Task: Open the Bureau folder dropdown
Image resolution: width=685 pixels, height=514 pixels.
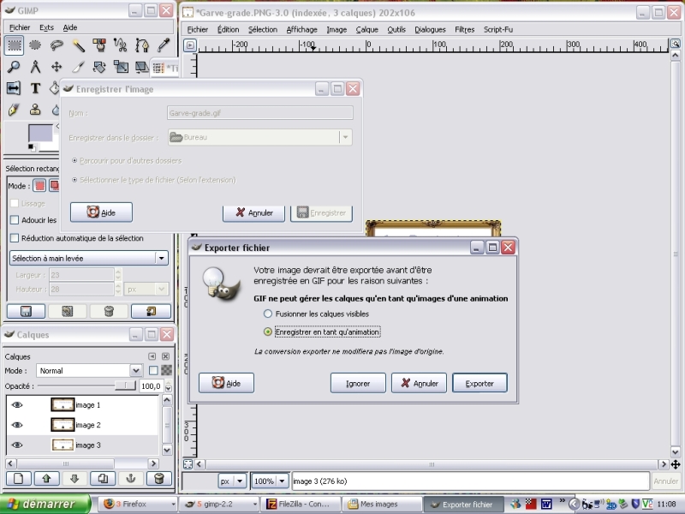Action: click(x=260, y=137)
